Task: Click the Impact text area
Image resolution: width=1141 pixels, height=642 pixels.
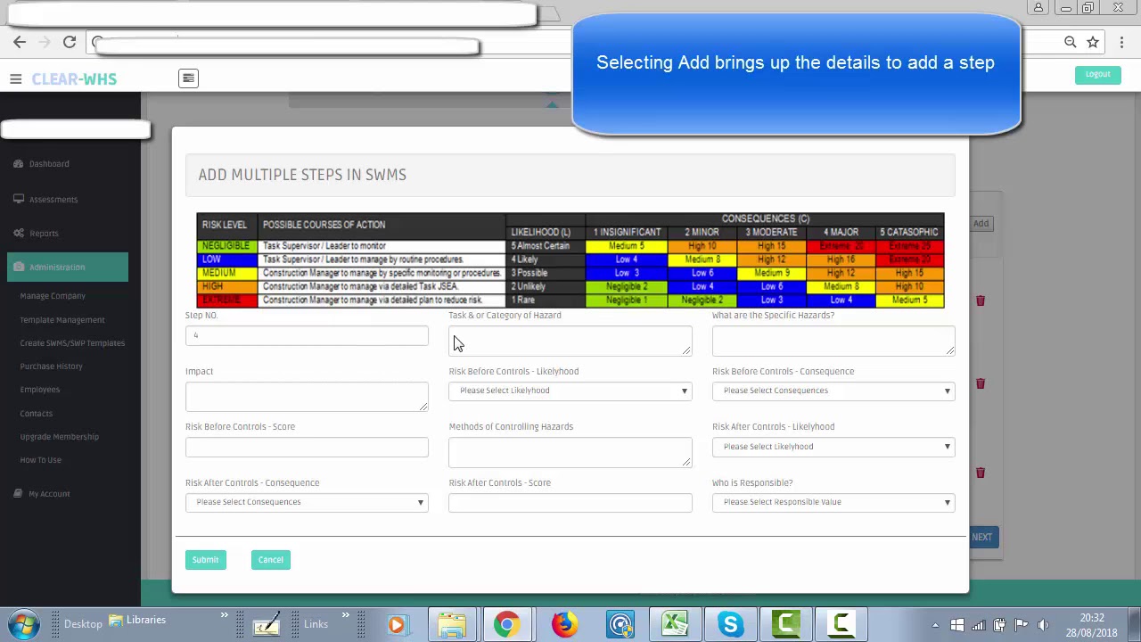Action: [307, 397]
